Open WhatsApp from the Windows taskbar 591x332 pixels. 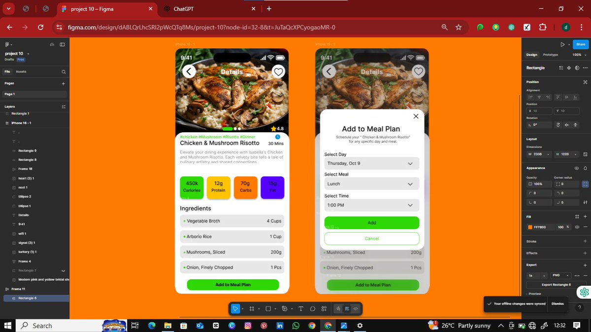tap(295, 326)
